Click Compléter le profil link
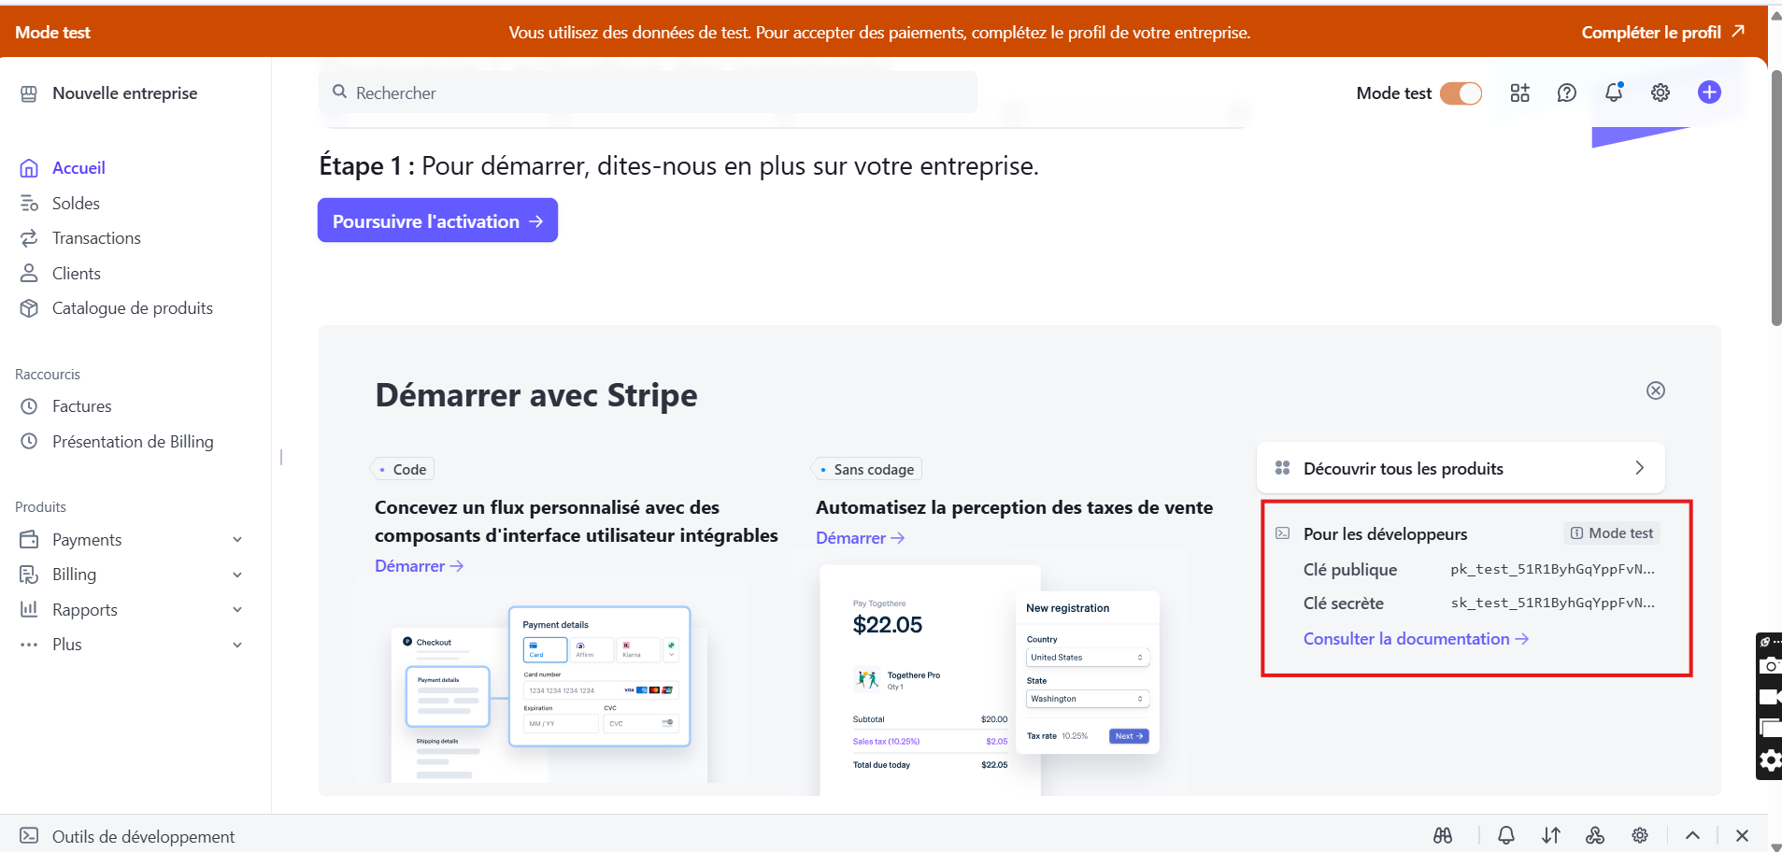The width and height of the screenshot is (1782, 852). click(x=1662, y=32)
